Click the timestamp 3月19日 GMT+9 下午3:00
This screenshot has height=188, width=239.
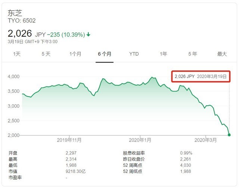pyautogui.click(x=32, y=42)
